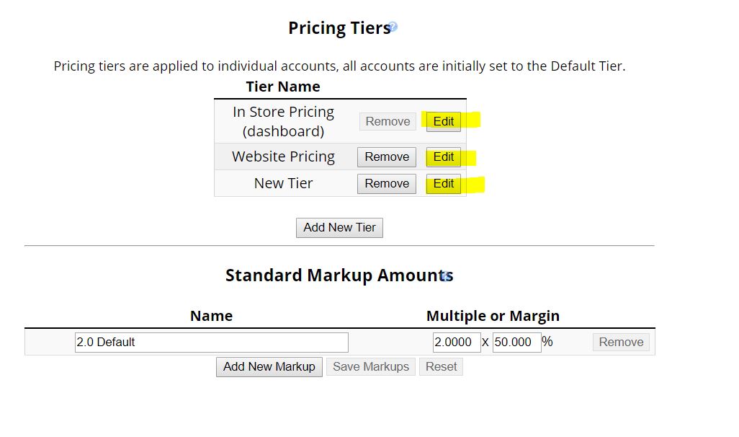Screen dimensions: 739x437
Task: Select the 2.0000 multiple value field
Action: (456, 342)
